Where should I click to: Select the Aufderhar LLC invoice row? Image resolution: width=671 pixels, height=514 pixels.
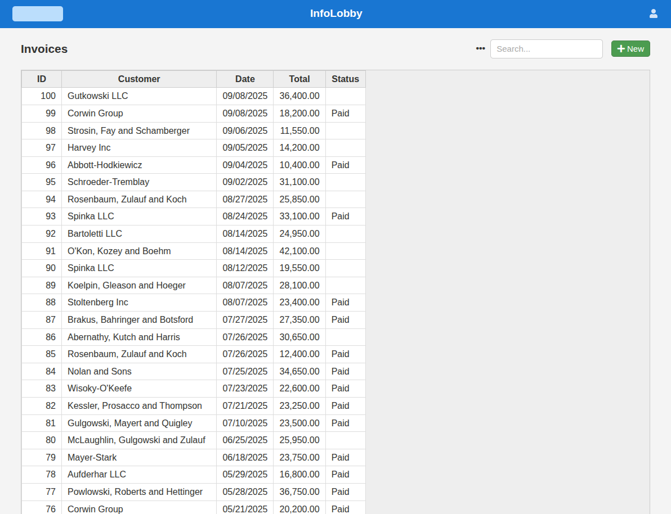[x=97, y=475]
